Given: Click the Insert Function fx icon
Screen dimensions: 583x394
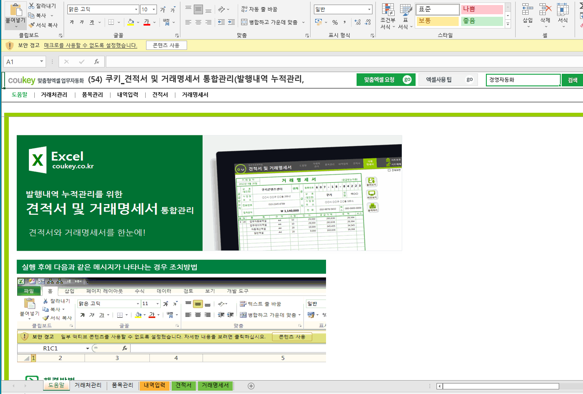Looking at the screenshot, I should pyautogui.click(x=97, y=62).
